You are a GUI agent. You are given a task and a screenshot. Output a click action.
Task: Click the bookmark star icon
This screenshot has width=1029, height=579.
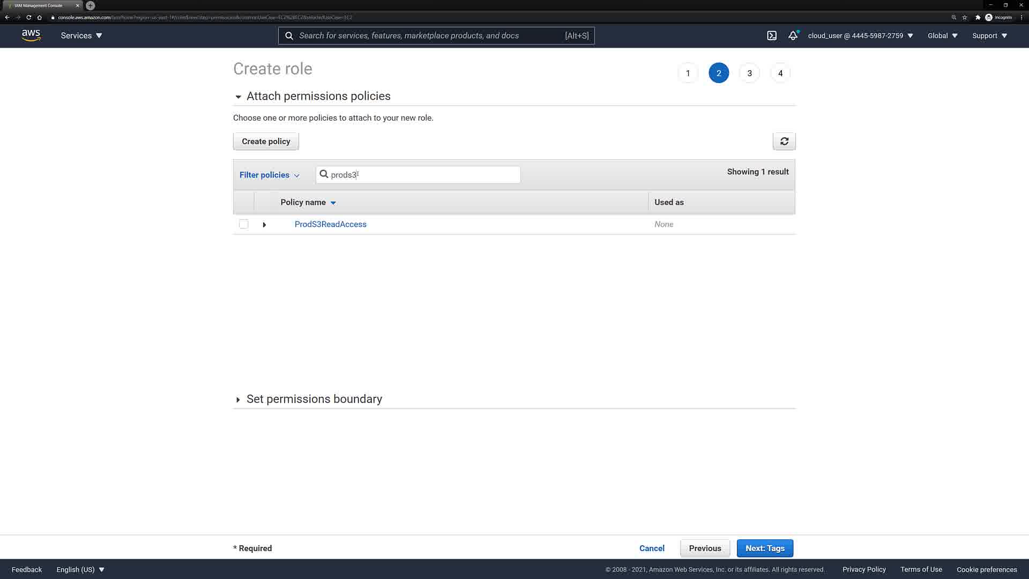[965, 17]
